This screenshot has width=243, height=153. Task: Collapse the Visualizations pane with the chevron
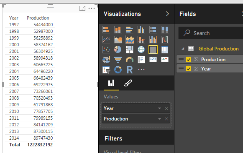pos(167,14)
